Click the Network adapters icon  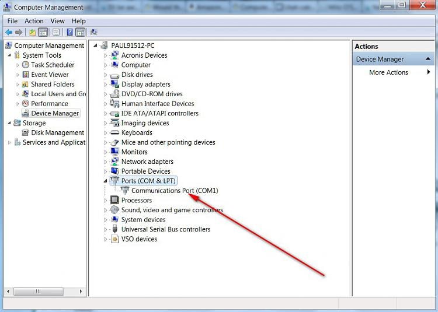[114, 162]
